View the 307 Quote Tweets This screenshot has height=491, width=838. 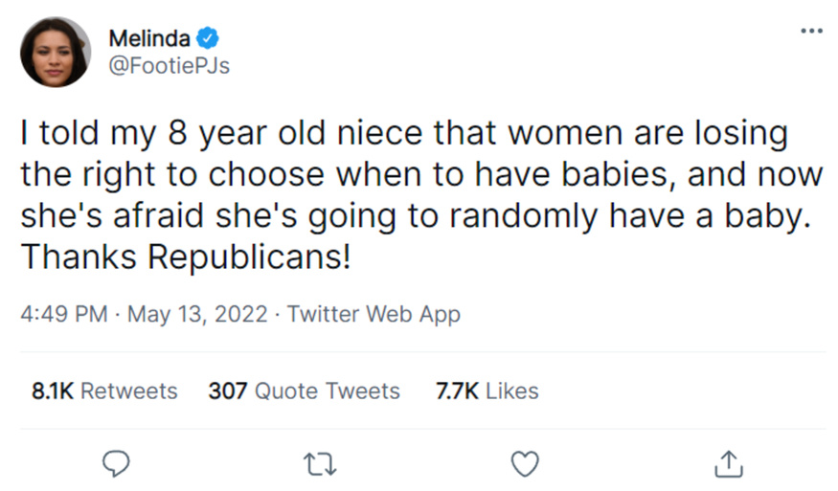(x=304, y=391)
